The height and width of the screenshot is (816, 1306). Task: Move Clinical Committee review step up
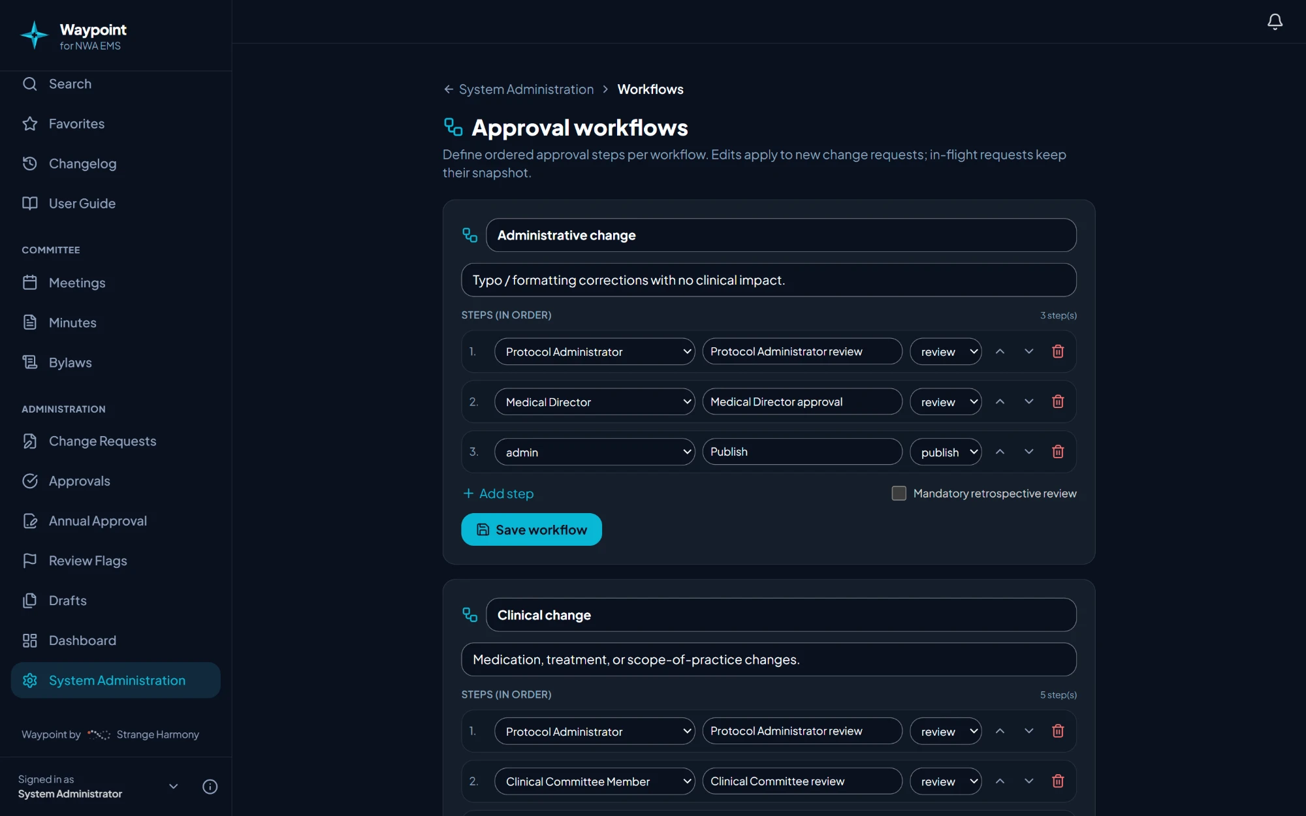pyautogui.click(x=1000, y=781)
